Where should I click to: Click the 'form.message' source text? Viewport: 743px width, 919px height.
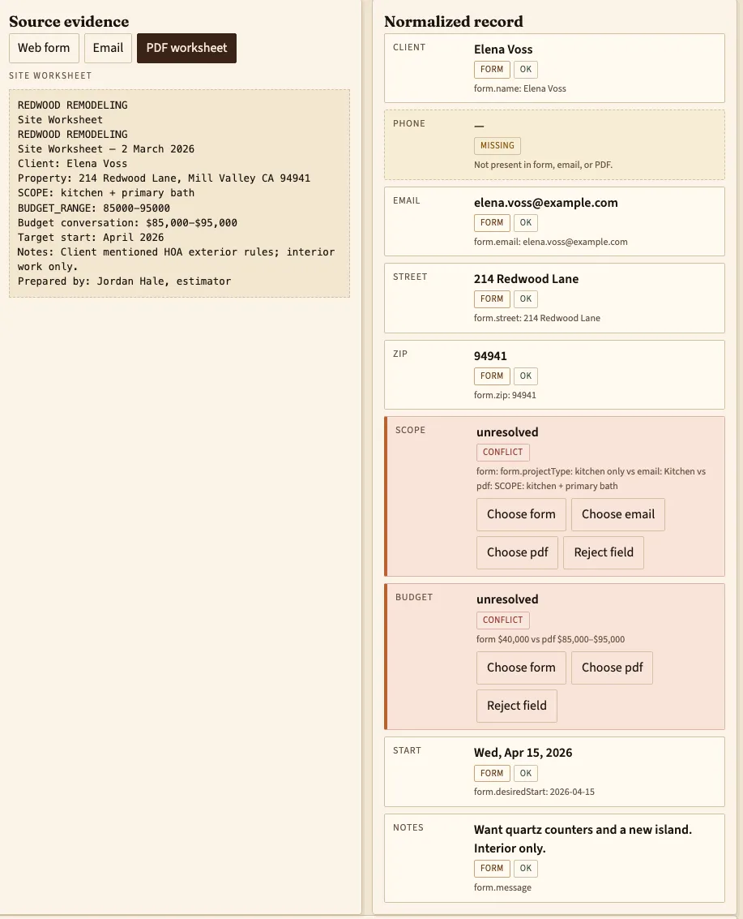[502, 888]
